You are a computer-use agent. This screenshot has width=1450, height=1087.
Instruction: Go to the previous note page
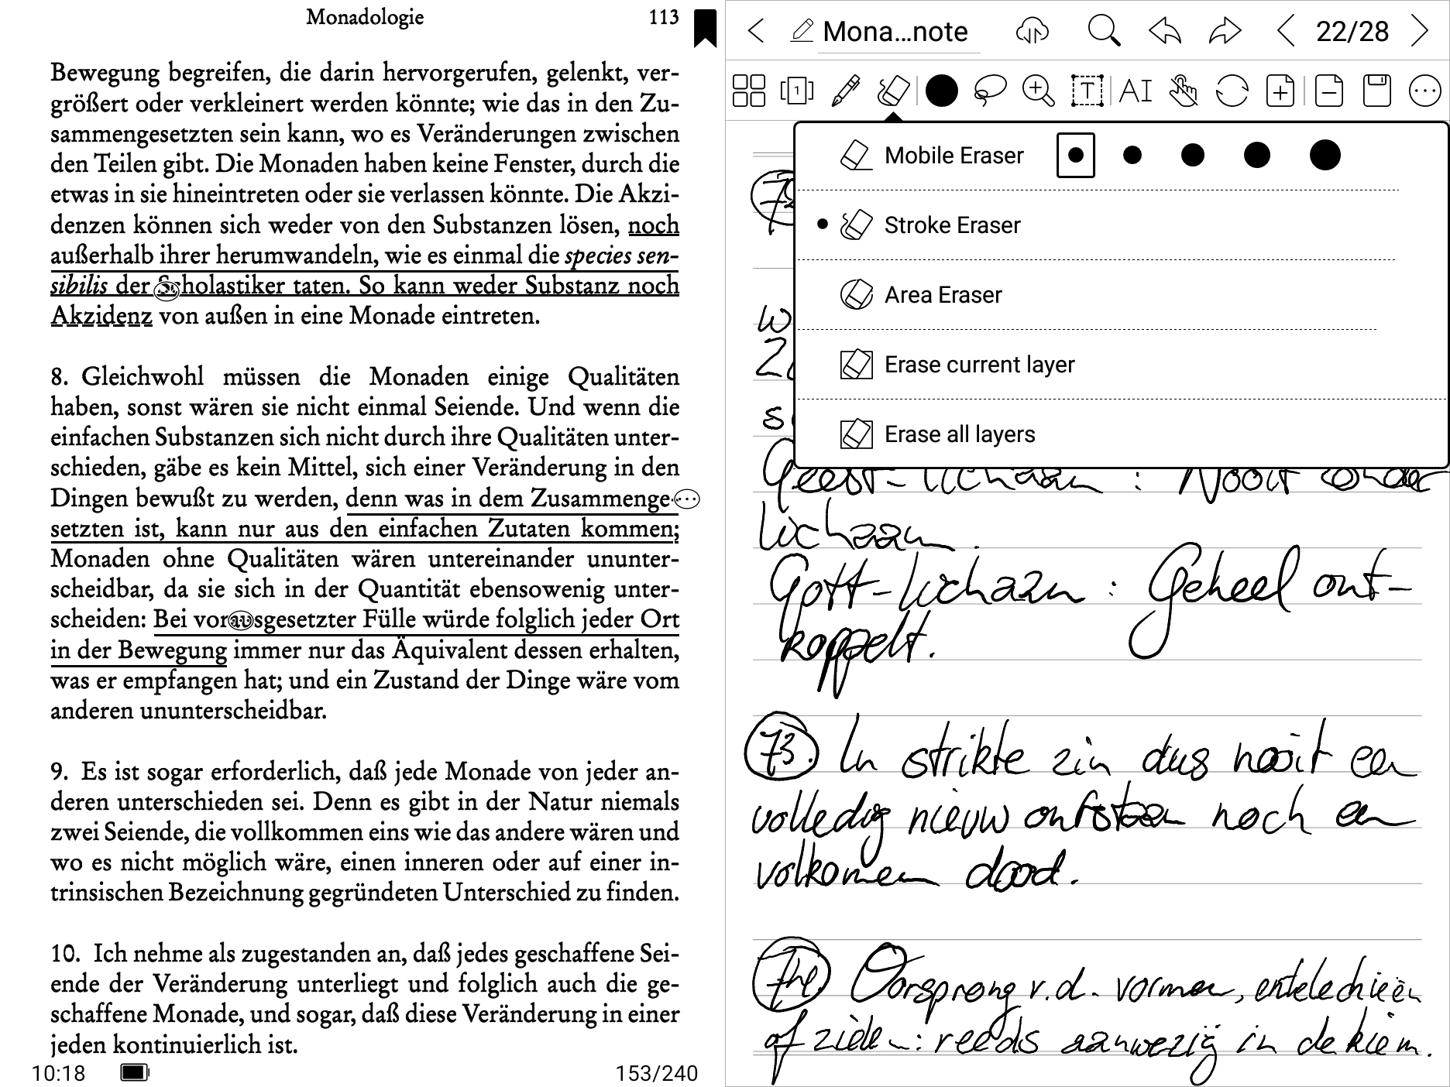click(1286, 31)
